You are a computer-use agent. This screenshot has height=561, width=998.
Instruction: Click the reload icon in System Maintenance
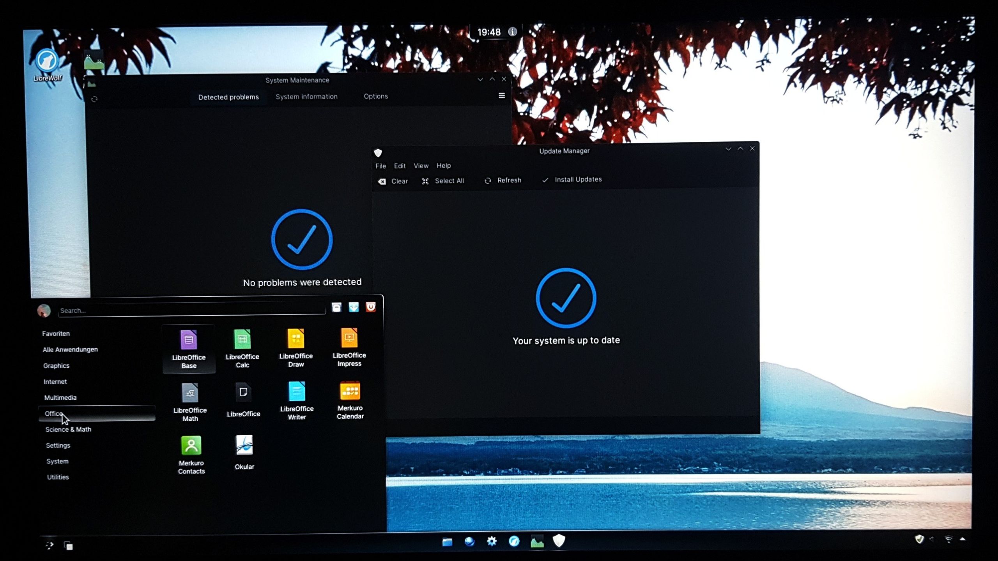point(94,99)
